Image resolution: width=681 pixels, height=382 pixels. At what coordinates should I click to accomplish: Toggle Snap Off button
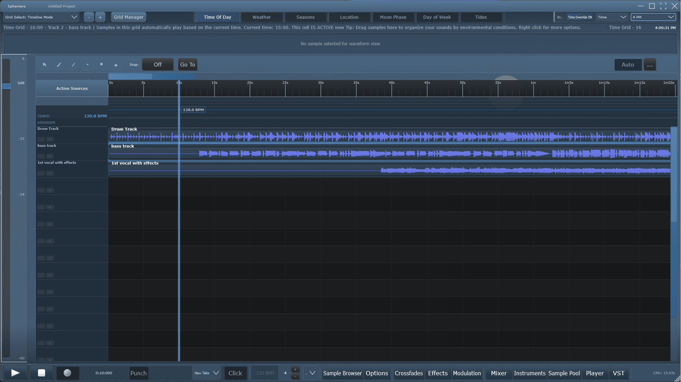click(x=158, y=65)
